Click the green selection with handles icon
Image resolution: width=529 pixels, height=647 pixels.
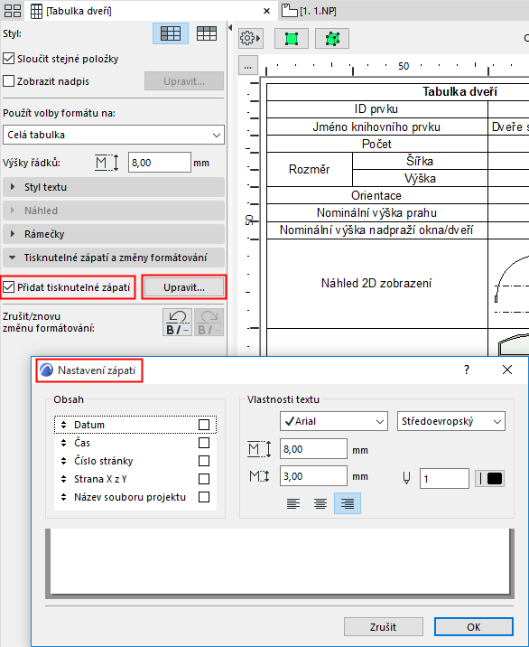click(x=332, y=39)
